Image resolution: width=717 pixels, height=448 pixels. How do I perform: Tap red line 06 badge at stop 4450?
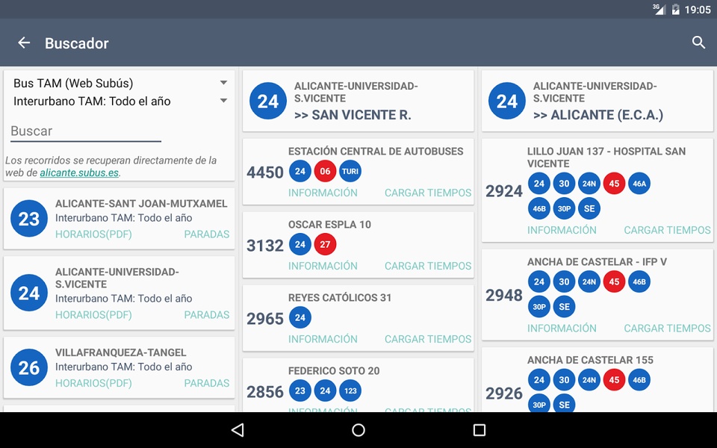coord(325,172)
